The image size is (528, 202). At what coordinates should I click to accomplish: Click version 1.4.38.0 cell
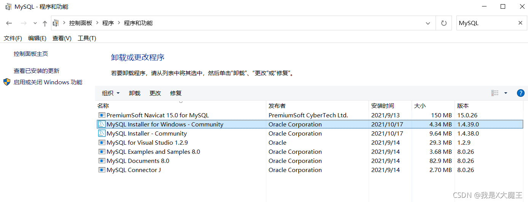tap(468, 133)
